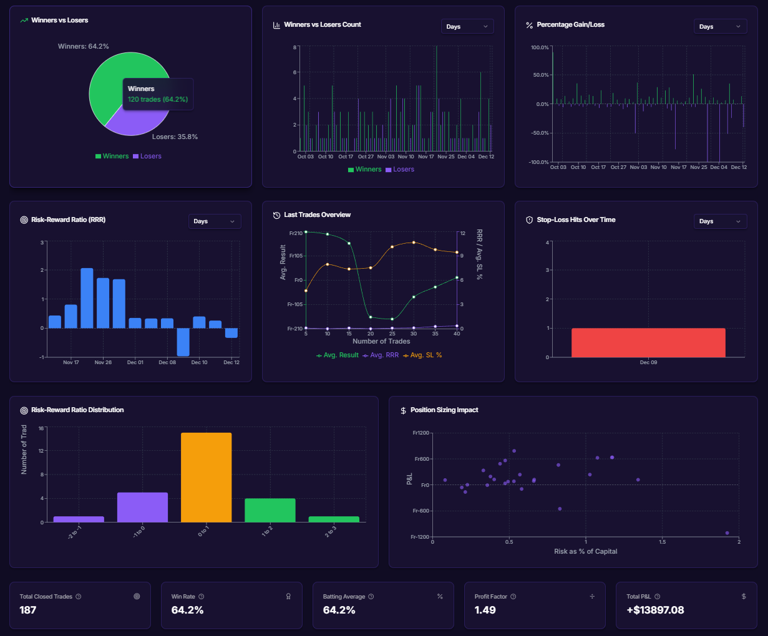Toggle Losers legend in Winners vs Losers Count

point(399,170)
